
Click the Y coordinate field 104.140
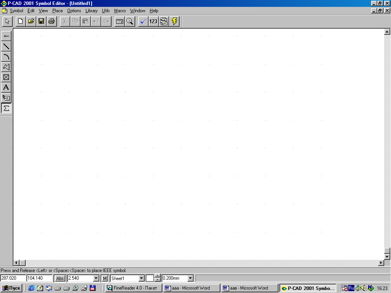point(39,278)
